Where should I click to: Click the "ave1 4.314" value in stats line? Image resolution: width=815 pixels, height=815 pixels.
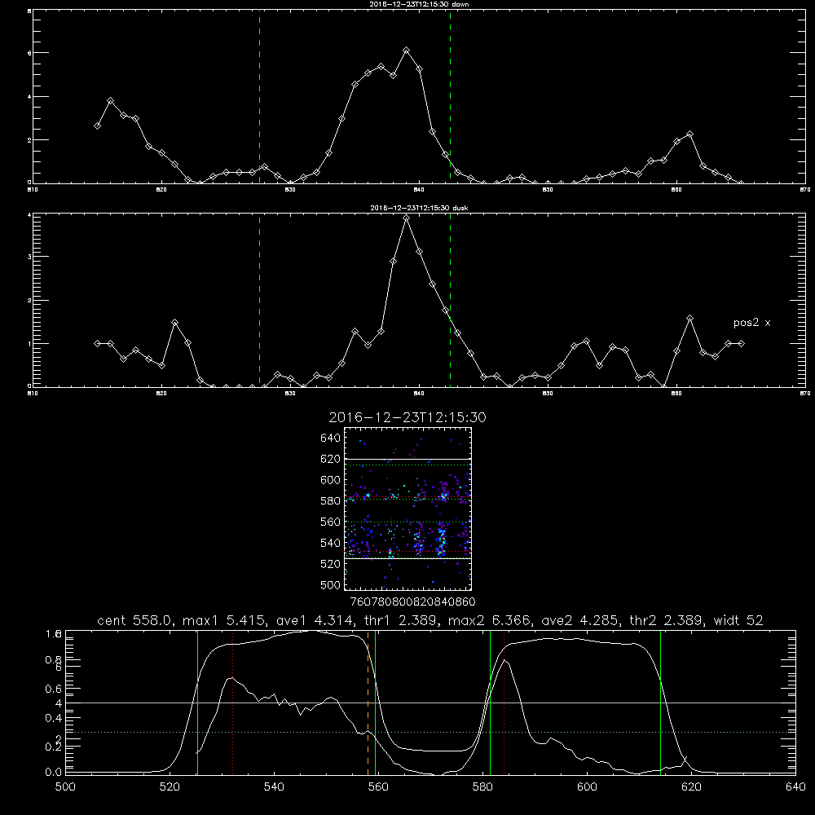316,620
